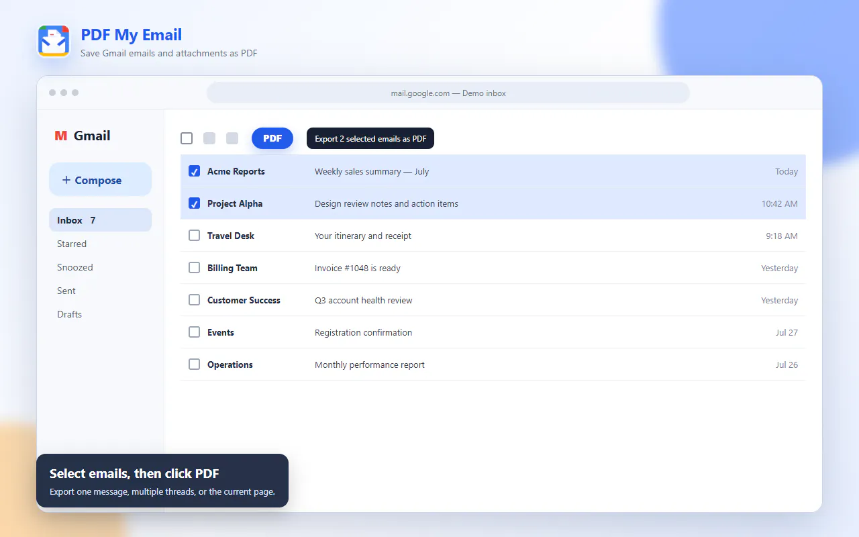Open the Starred folder
This screenshot has height=537, width=859.
click(x=100, y=244)
